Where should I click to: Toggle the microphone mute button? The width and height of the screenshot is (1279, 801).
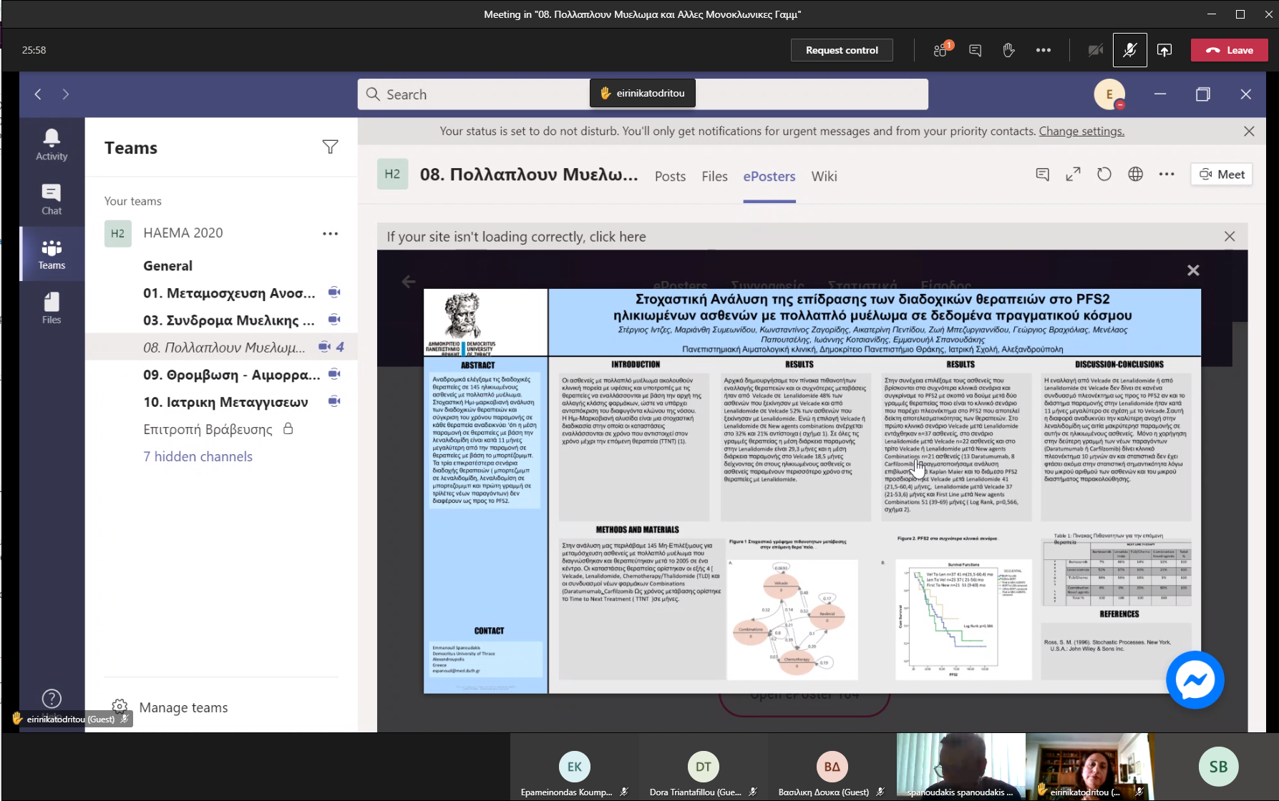click(1130, 50)
